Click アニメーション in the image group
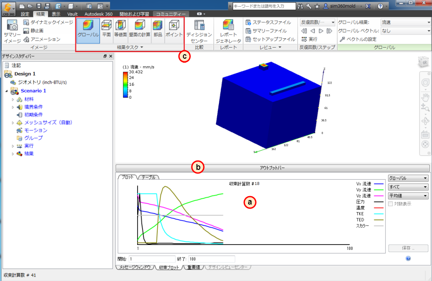This screenshot has height=281, width=432. 42,39
